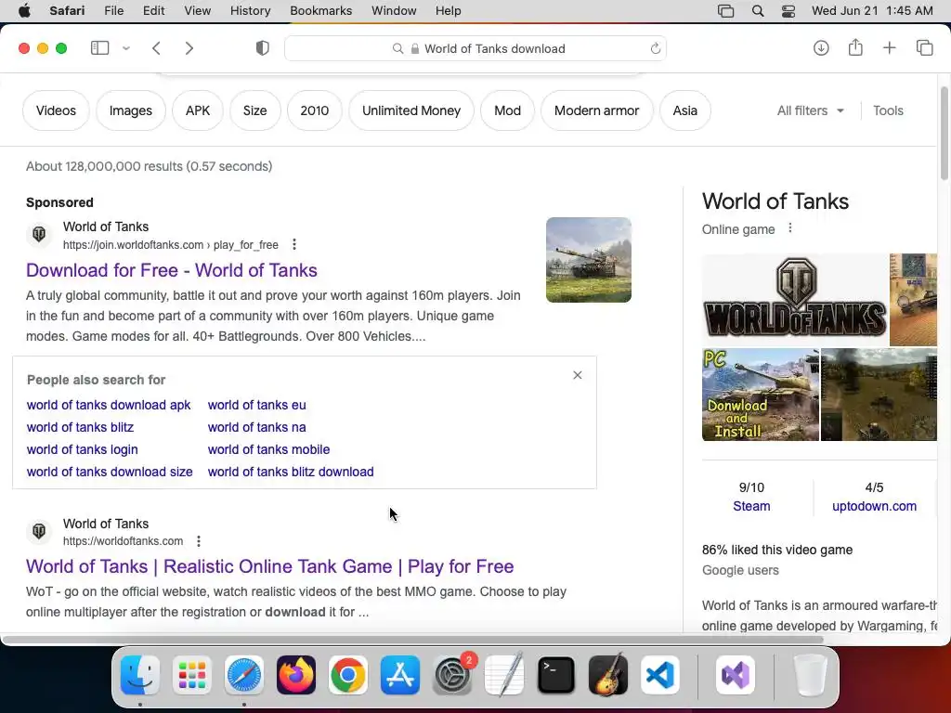Open Terminal from the Dock
The width and height of the screenshot is (951, 713).
coord(556,675)
